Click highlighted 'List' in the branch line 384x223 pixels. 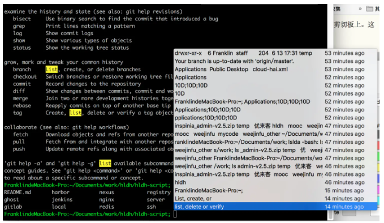click(x=51, y=70)
